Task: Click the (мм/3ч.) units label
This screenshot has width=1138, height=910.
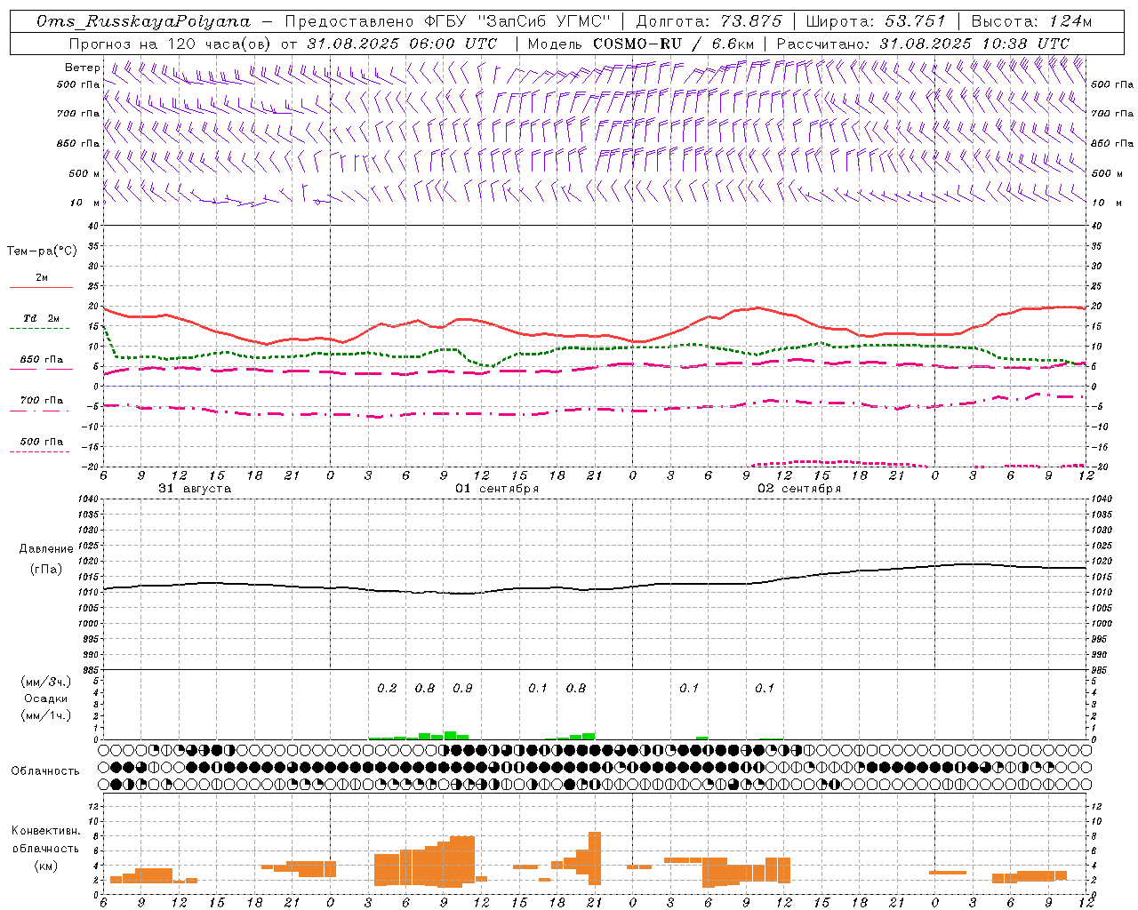Action: click(x=44, y=682)
